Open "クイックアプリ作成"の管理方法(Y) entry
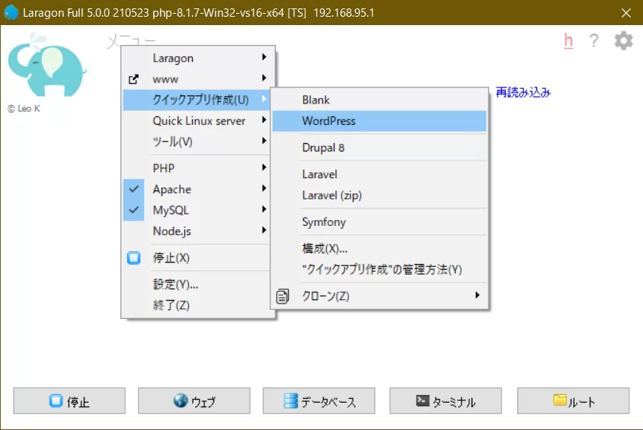Screen dimensions: 643x430 (379, 269)
